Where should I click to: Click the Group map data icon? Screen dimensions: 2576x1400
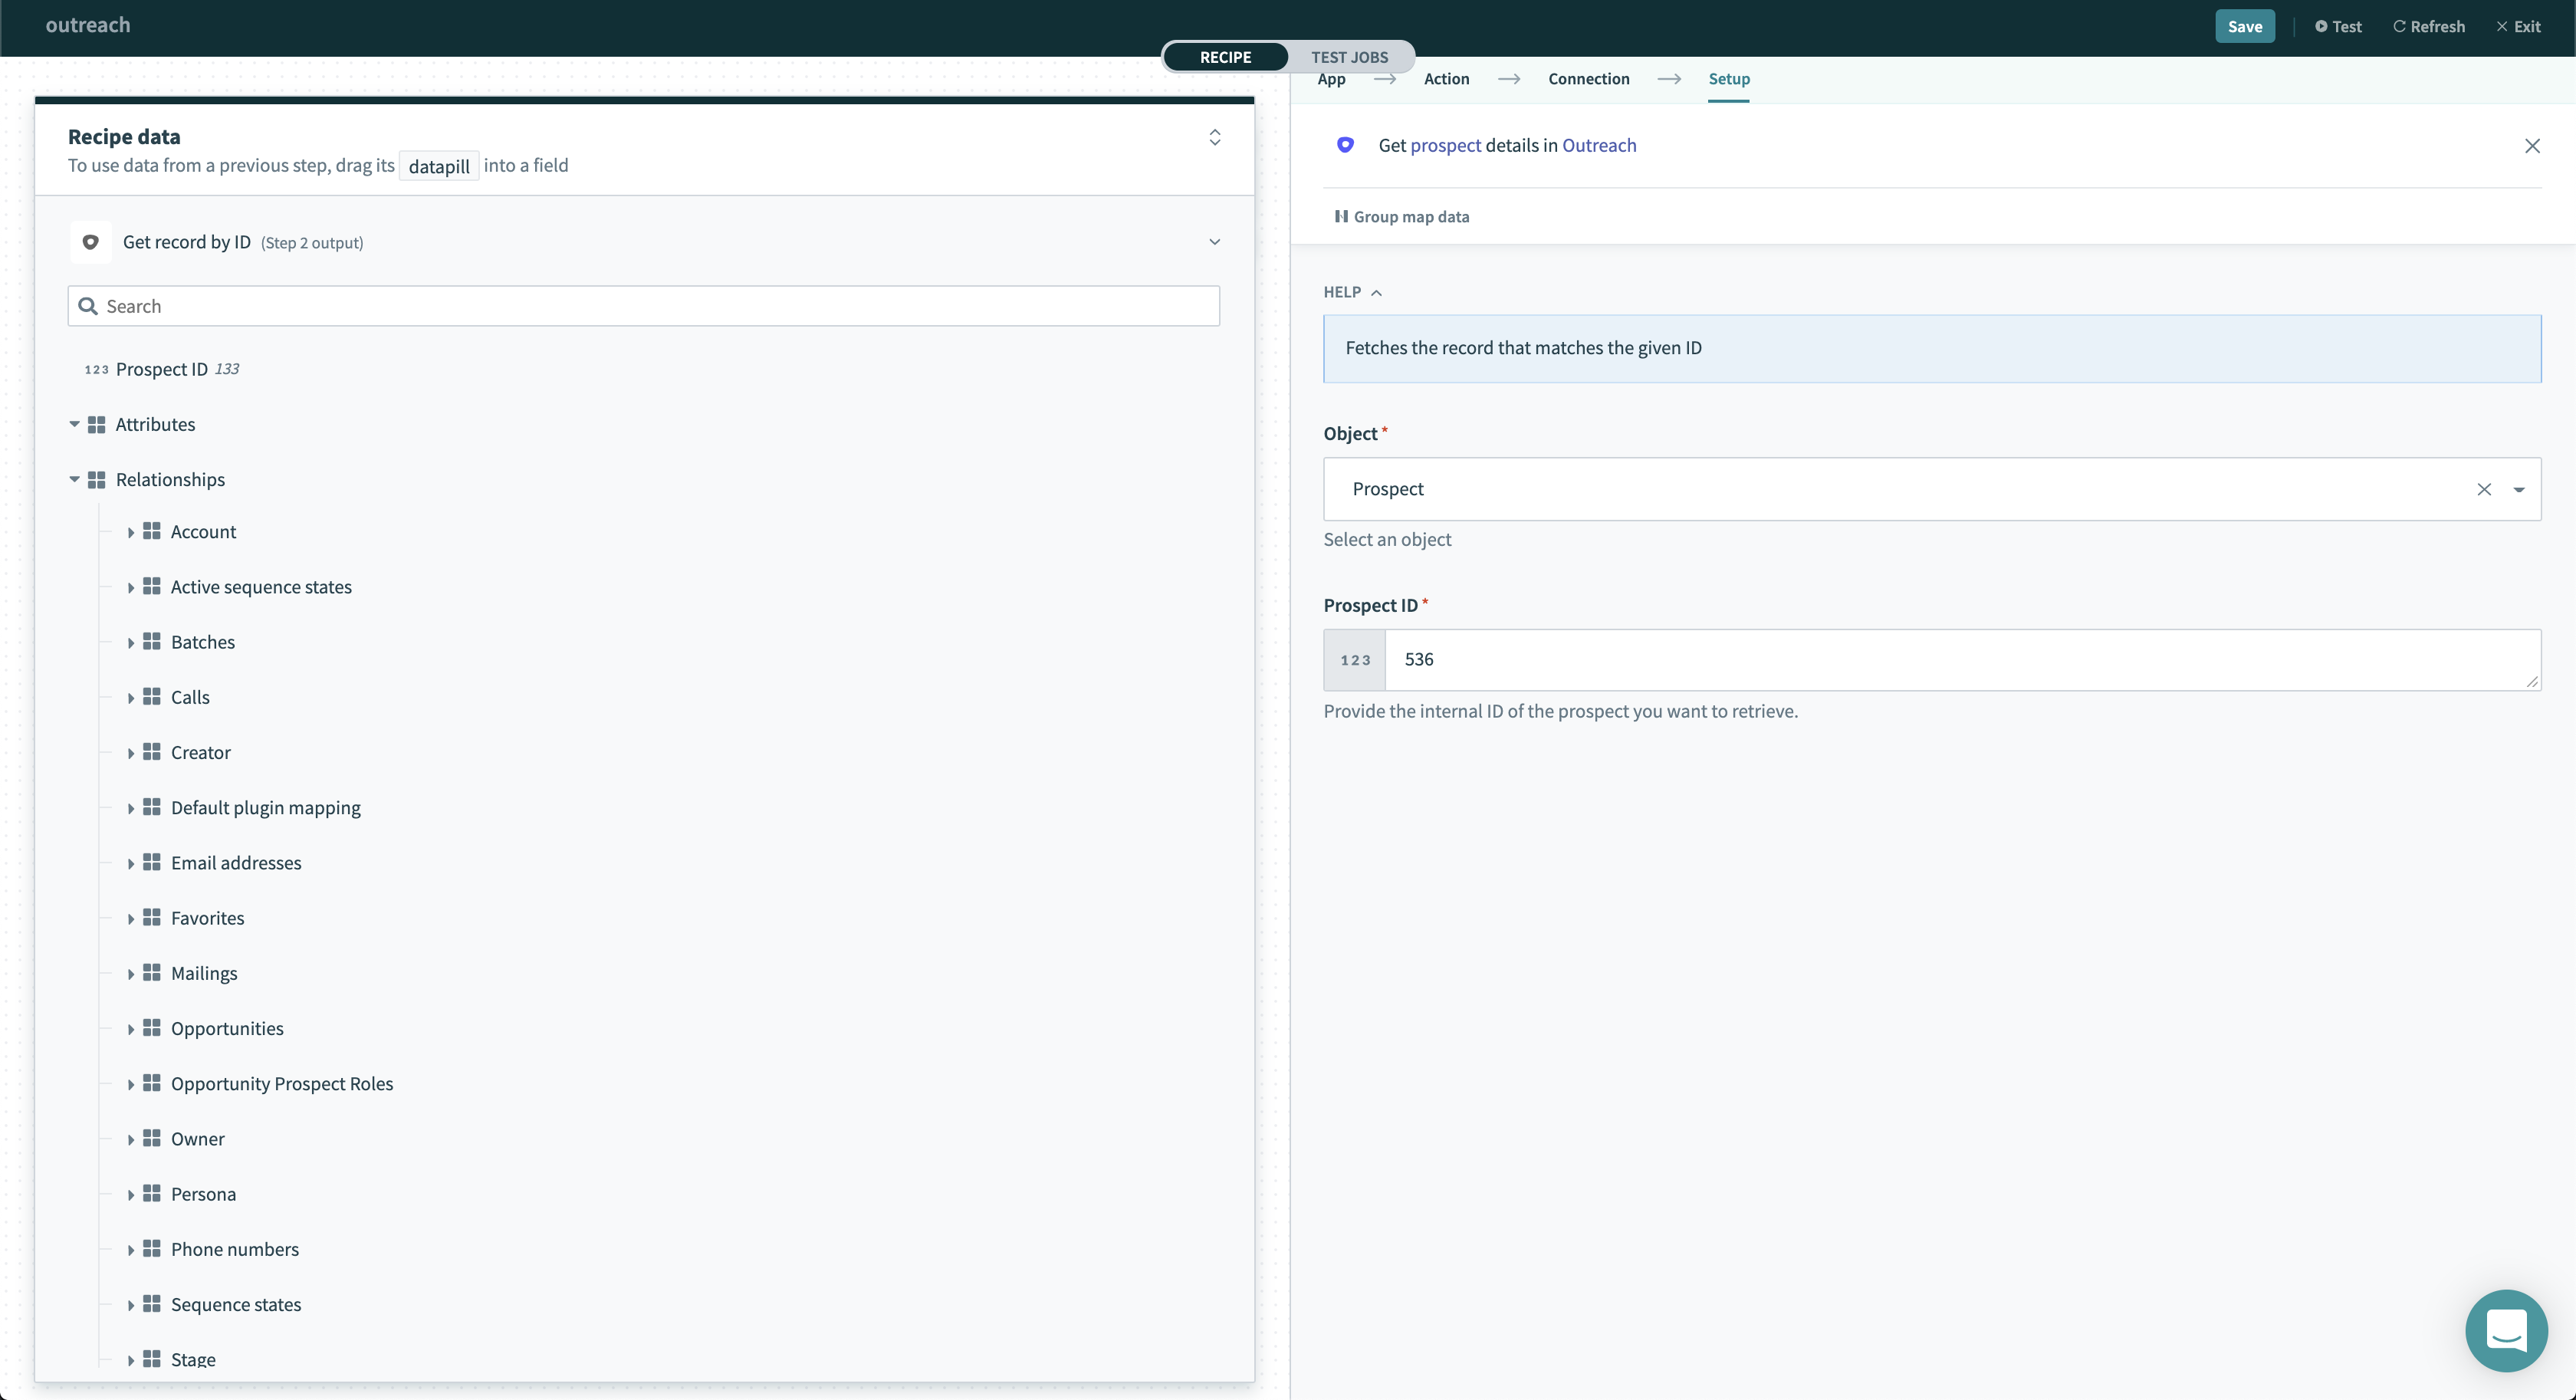pos(1341,217)
